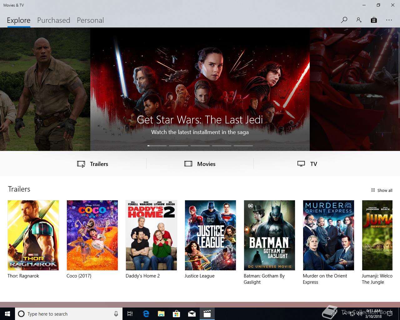Image resolution: width=400 pixels, height=320 pixels.
Task: Launch Microsoft Edge from the taskbar
Action: click(x=146, y=314)
